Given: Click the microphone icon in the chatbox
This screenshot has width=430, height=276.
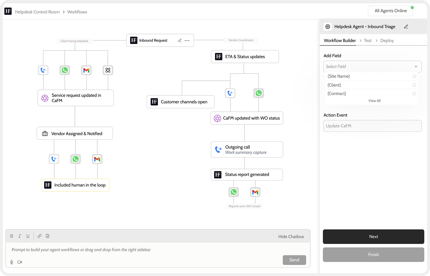Looking at the screenshot, I should 12,262.
